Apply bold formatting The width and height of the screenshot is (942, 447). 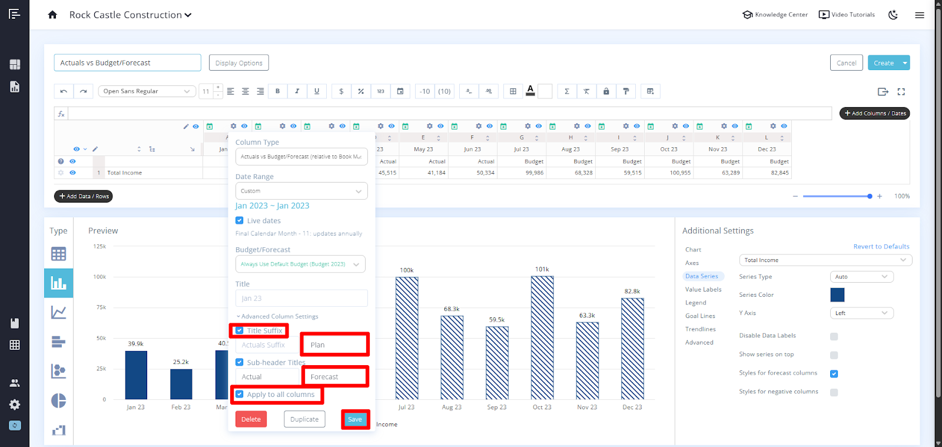278,91
